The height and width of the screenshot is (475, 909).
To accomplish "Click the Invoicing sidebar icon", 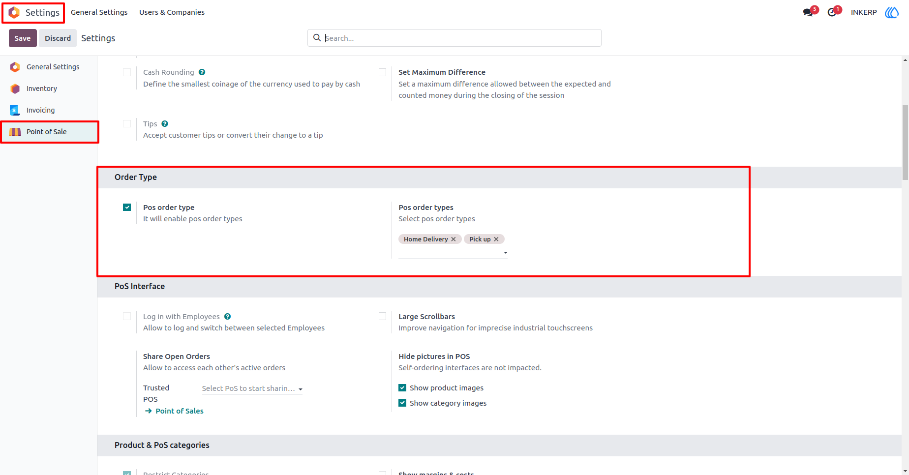I will click(15, 110).
